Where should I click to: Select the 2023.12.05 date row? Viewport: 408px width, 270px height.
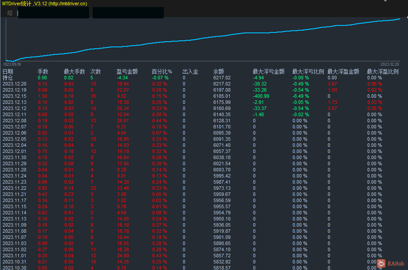pyautogui.click(x=14, y=139)
